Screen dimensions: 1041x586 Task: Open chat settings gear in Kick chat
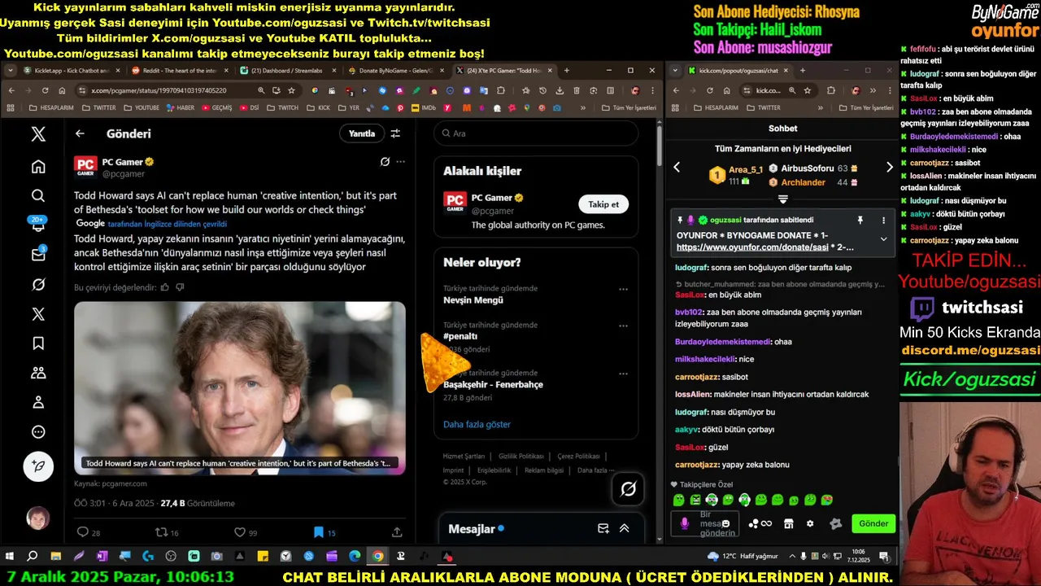[x=809, y=523]
